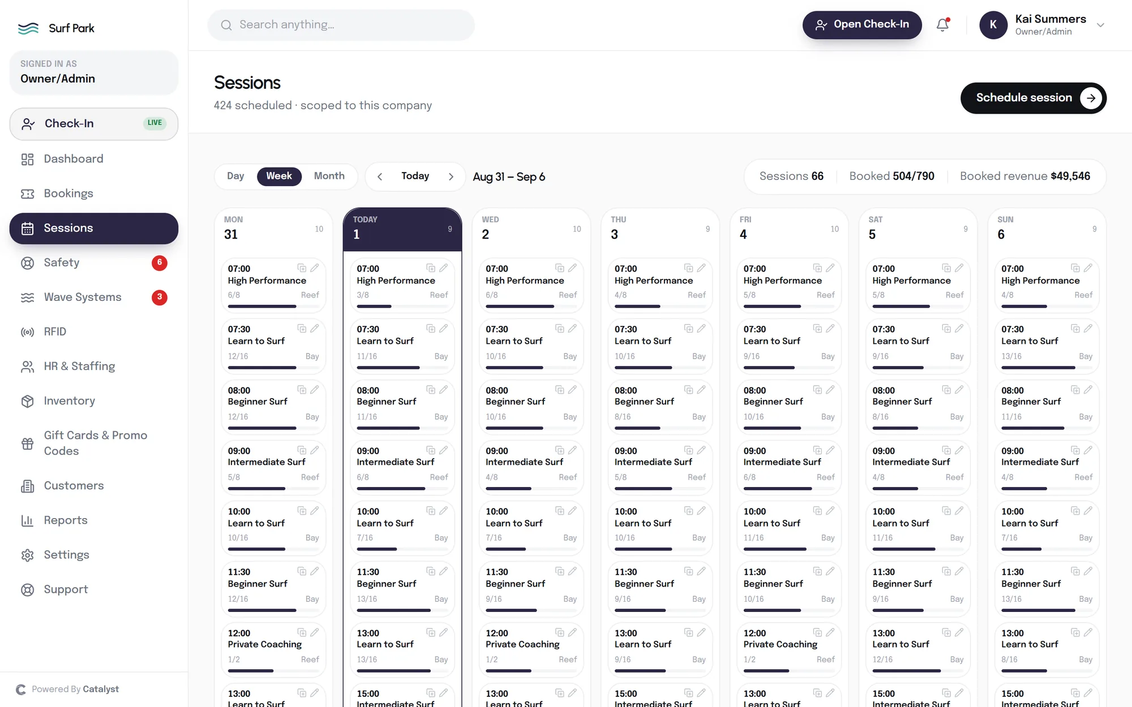Click Sunday 08:00 Beginner Surf capacity bar
Image resolution: width=1132 pixels, height=707 pixels.
click(x=1047, y=428)
